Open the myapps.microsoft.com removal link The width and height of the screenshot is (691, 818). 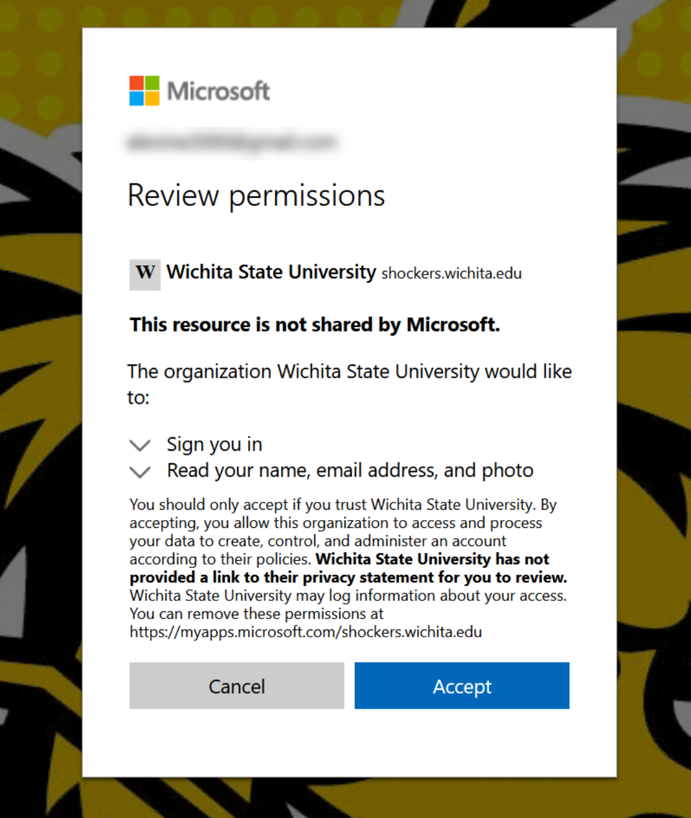(x=304, y=631)
